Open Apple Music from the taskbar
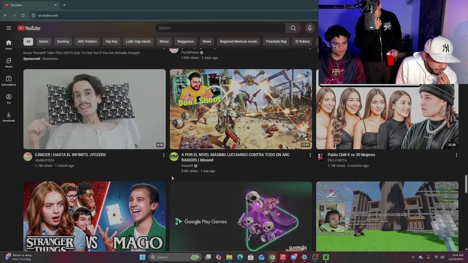 (x=283, y=257)
